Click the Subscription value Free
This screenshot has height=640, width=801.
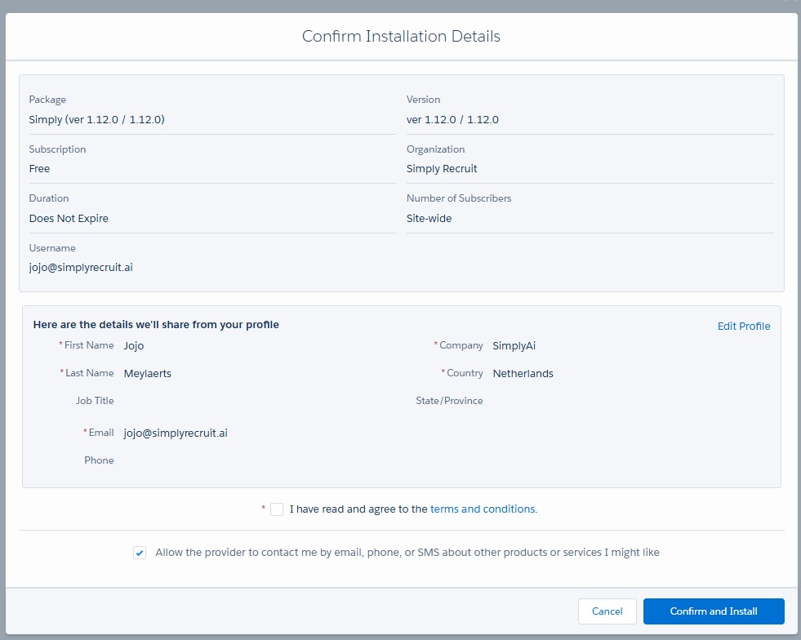39,168
